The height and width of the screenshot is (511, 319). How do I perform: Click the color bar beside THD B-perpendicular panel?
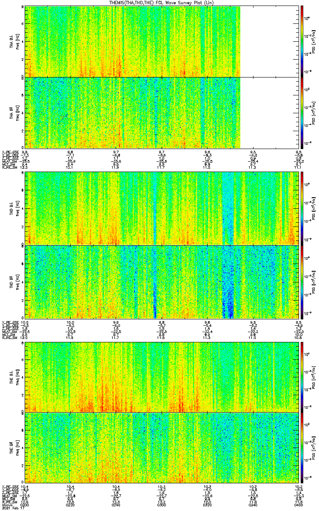pos(302,208)
